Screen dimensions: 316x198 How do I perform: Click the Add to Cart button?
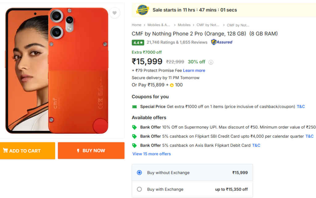[27, 150]
